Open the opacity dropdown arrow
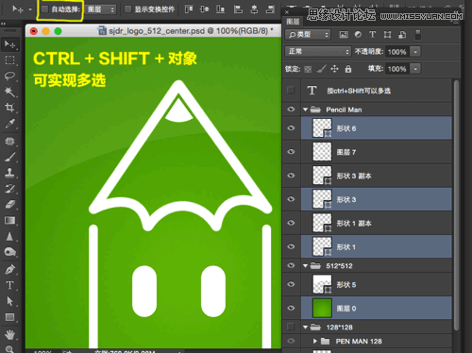Image resolution: width=472 pixels, height=353 pixels. click(x=415, y=52)
